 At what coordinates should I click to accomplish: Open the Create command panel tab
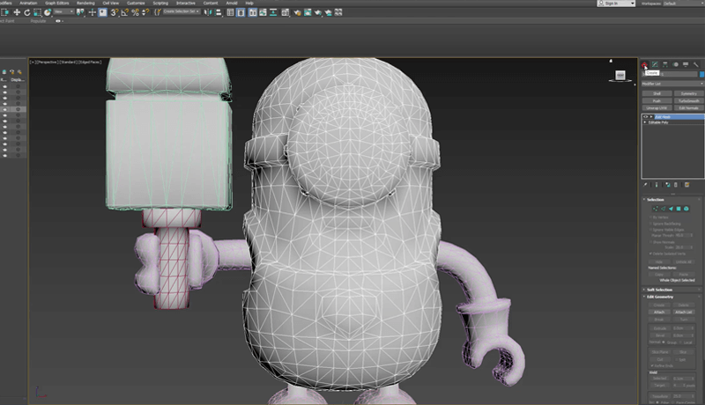(644, 64)
